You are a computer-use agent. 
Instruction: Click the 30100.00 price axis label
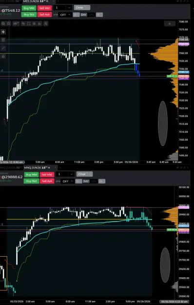coord(184,187)
